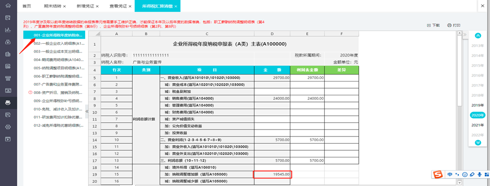The width and height of the screenshot is (490, 186).
Task: Open the home icon in left sidebar
Action: pyautogui.click(x=8, y=6)
